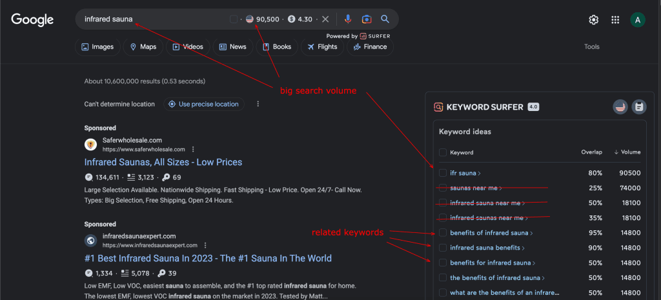Screen dimensions: 661x300
Task: Check the 'saunas near me' keyword box
Action: click(443, 188)
